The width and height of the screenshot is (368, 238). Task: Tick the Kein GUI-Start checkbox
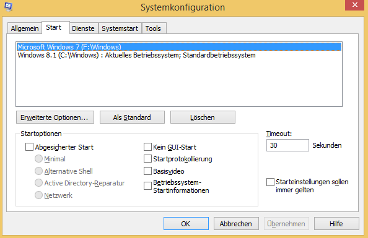147,147
